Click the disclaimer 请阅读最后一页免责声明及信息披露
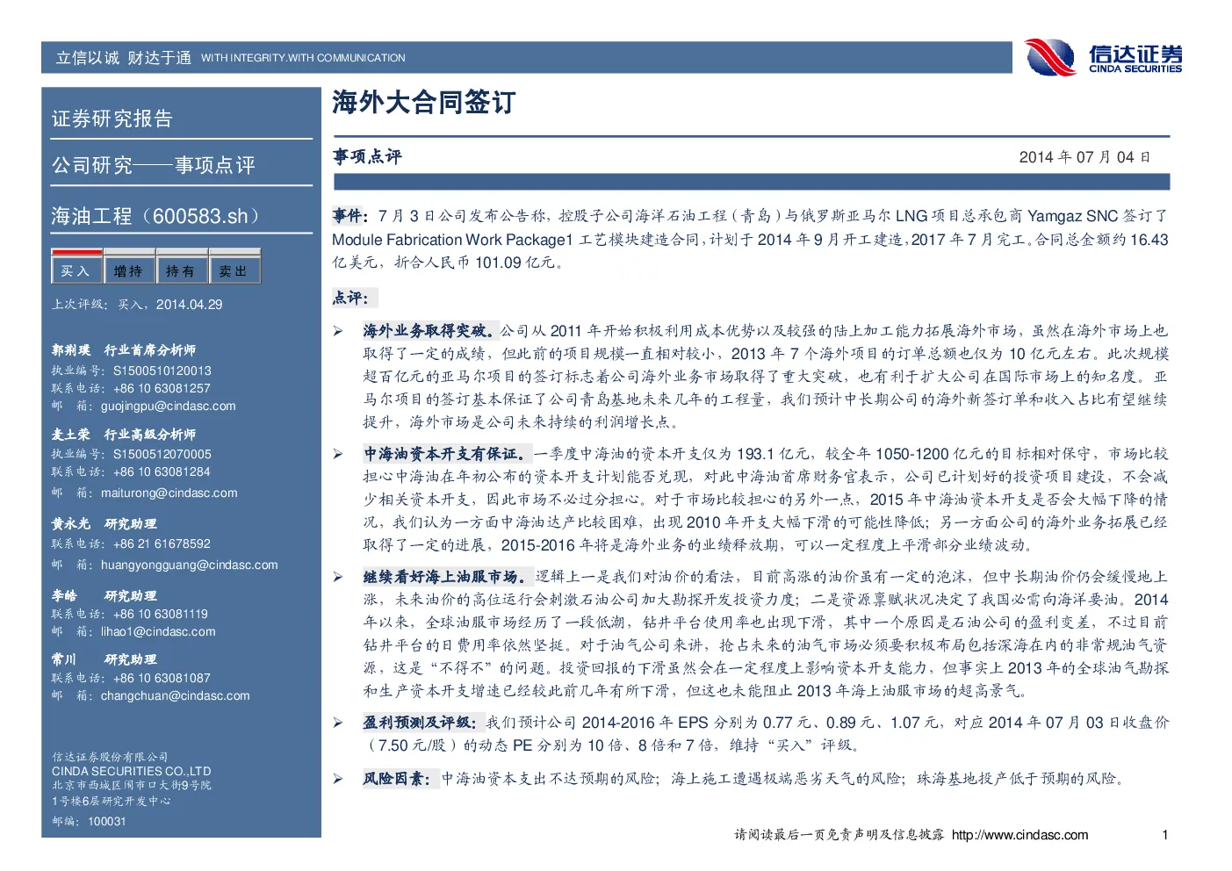Viewport: 1232px width, 871px height. (x=839, y=835)
